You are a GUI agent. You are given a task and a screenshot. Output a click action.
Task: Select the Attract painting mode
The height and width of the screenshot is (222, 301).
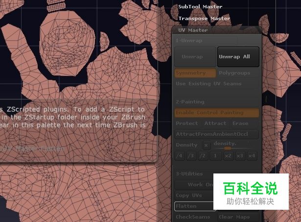[215, 123]
